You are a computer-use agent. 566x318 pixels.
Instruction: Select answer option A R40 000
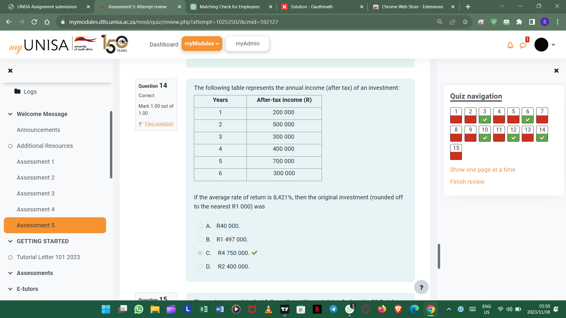pos(200,226)
